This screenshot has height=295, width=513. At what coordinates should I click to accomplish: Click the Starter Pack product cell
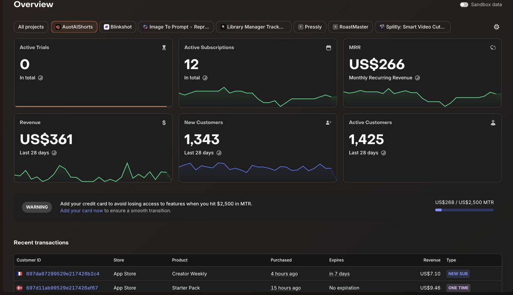click(x=186, y=288)
